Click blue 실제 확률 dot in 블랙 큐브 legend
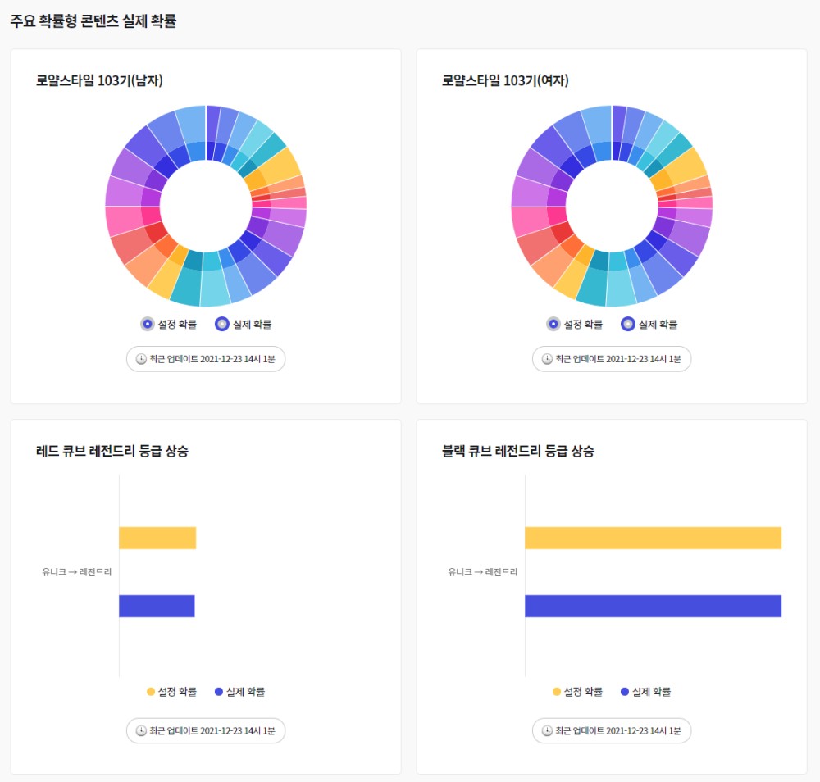The width and height of the screenshot is (820, 782). (626, 692)
